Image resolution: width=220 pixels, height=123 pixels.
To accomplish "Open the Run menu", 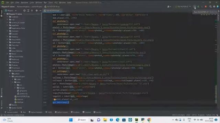I will click(45, 2).
